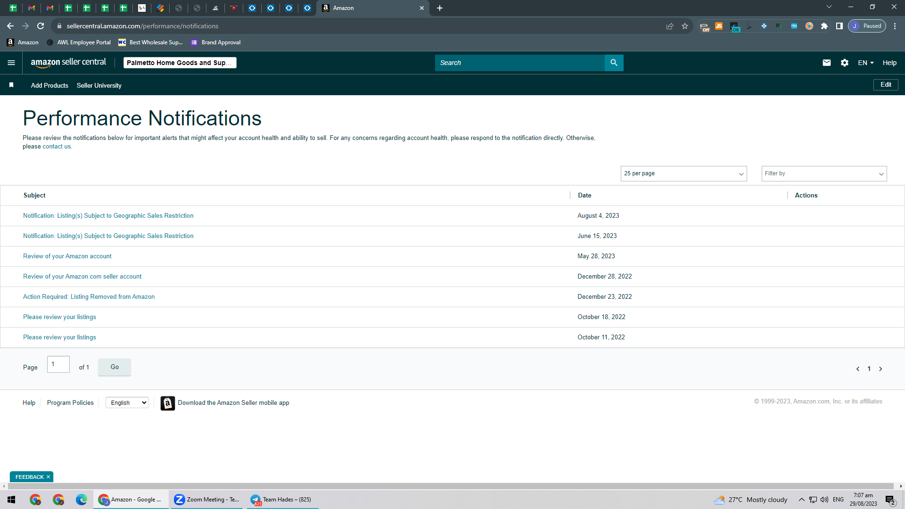The height and width of the screenshot is (509, 905).
Task: Open Seller University menu item
Action: coord(99,85)
